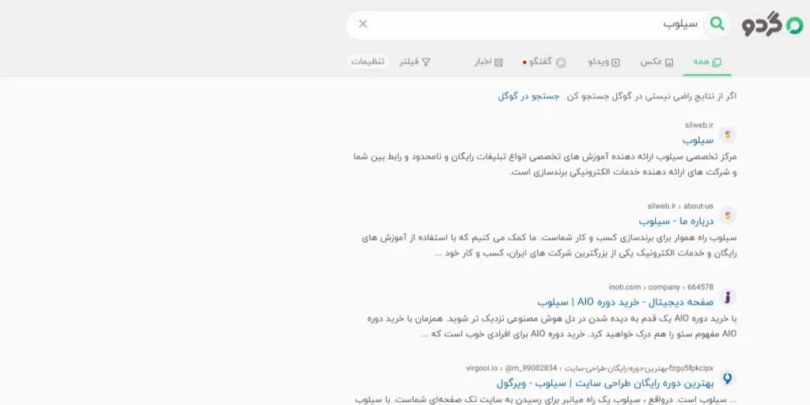Click the inoti.com result favicon
Image resolution: width=810 pixels, height=405 pixels.
tap(728, 297)
